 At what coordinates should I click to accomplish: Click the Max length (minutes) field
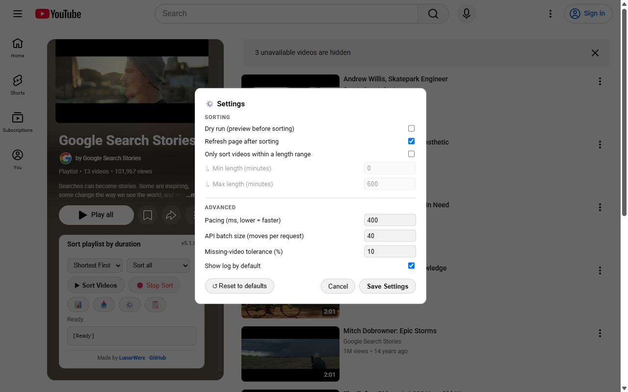click(390, 184)
